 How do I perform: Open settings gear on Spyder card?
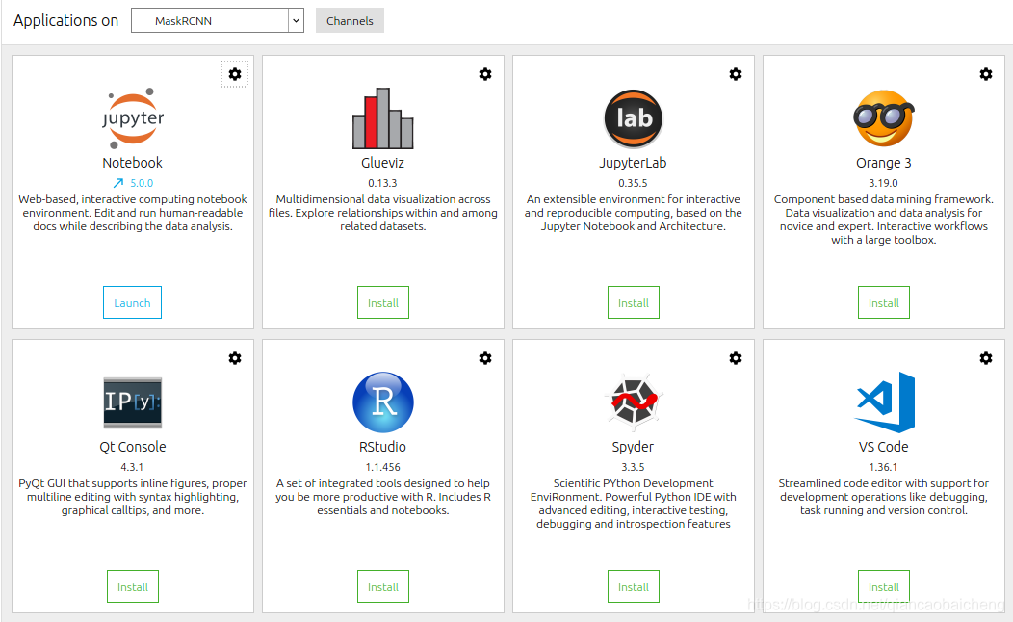click(x=736, y=358)
